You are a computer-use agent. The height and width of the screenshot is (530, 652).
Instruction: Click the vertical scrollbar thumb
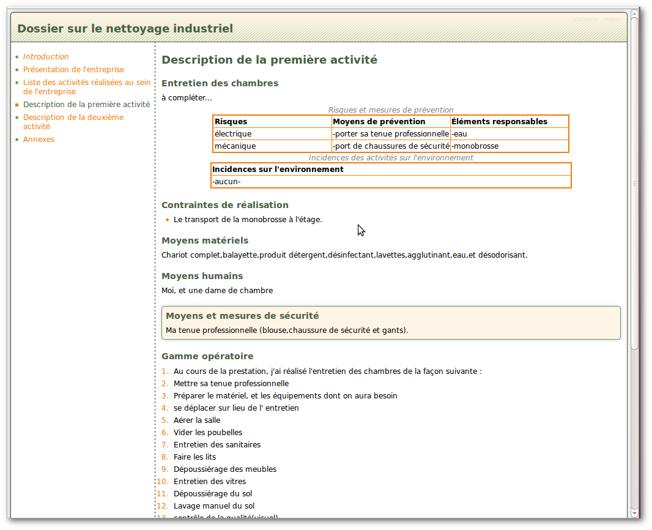(634, 183)
